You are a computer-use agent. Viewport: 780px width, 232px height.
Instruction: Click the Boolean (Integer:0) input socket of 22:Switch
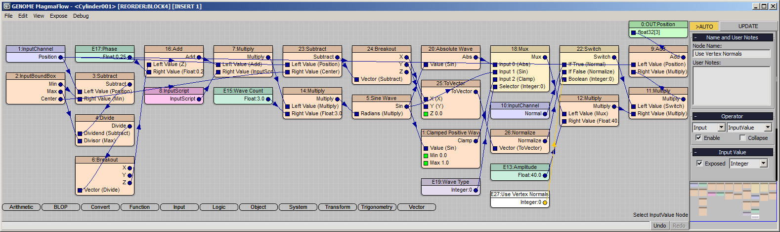click(x=564, y=79)
